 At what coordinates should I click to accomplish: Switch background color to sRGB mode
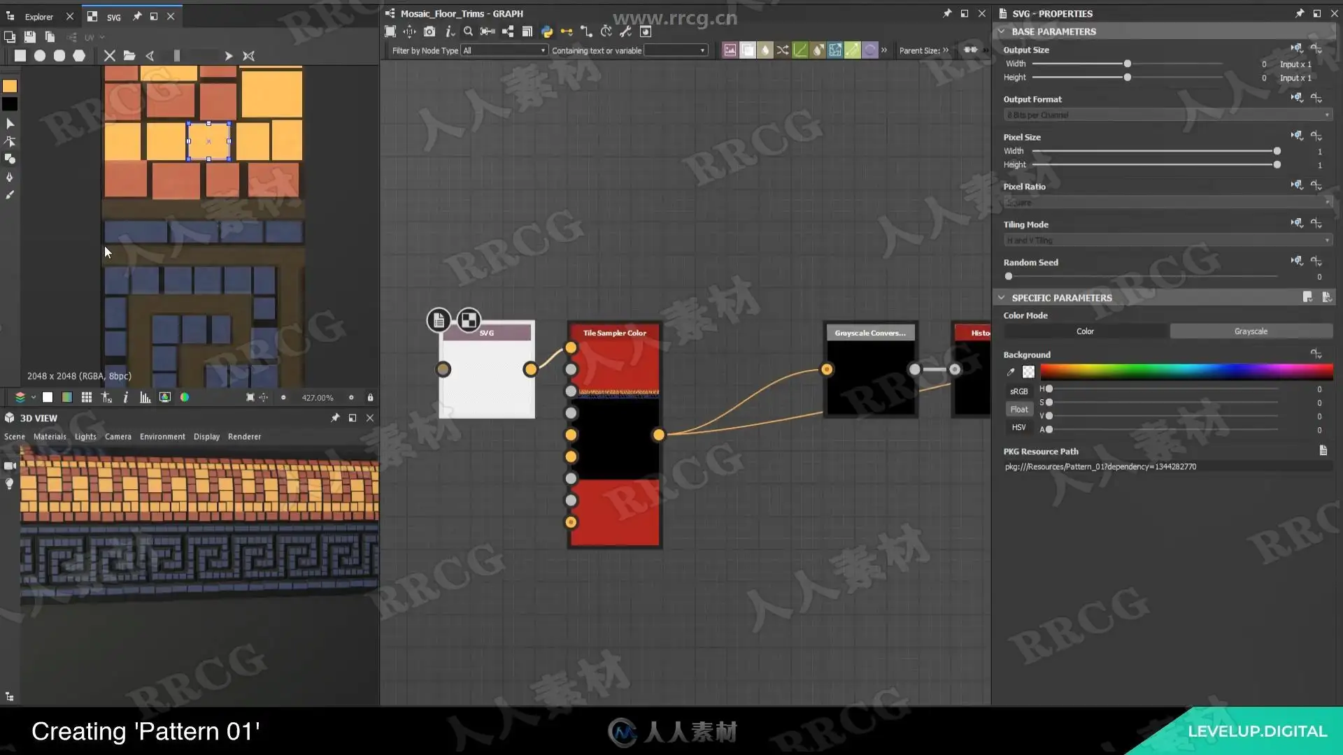(x=1019, y=391)
